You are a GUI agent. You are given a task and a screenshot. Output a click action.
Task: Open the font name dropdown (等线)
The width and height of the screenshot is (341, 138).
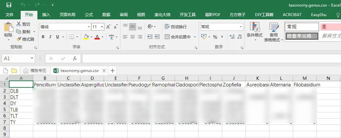click(x=89, y=27)
